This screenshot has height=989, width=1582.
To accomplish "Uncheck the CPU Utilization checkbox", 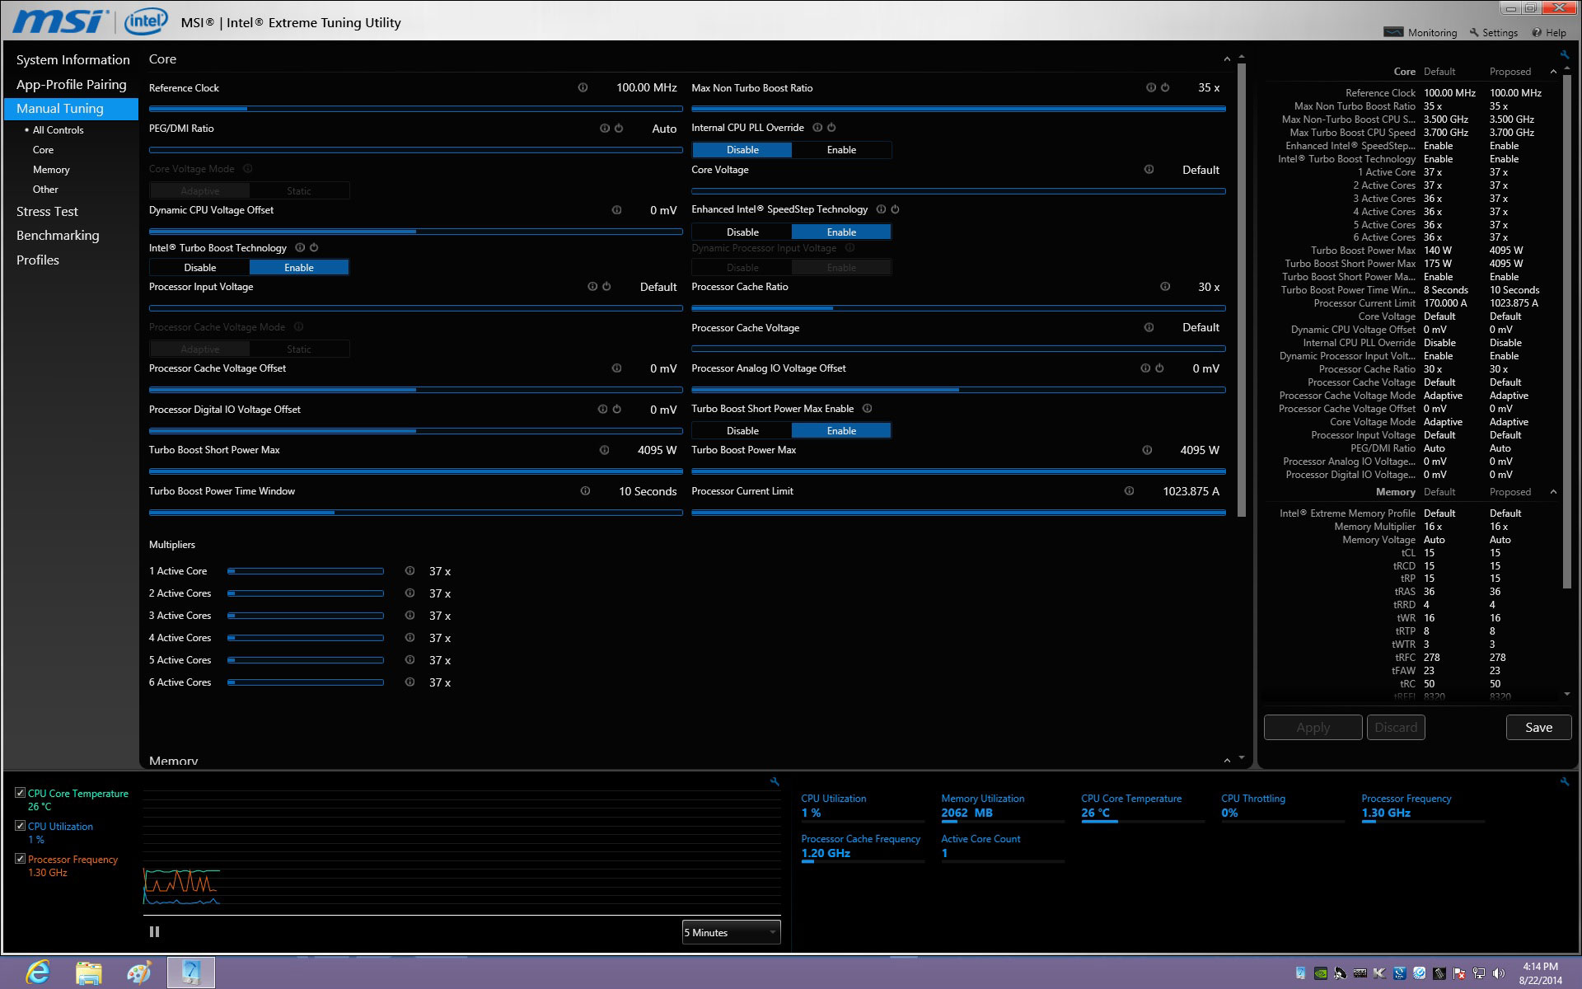I will (20, 826).
